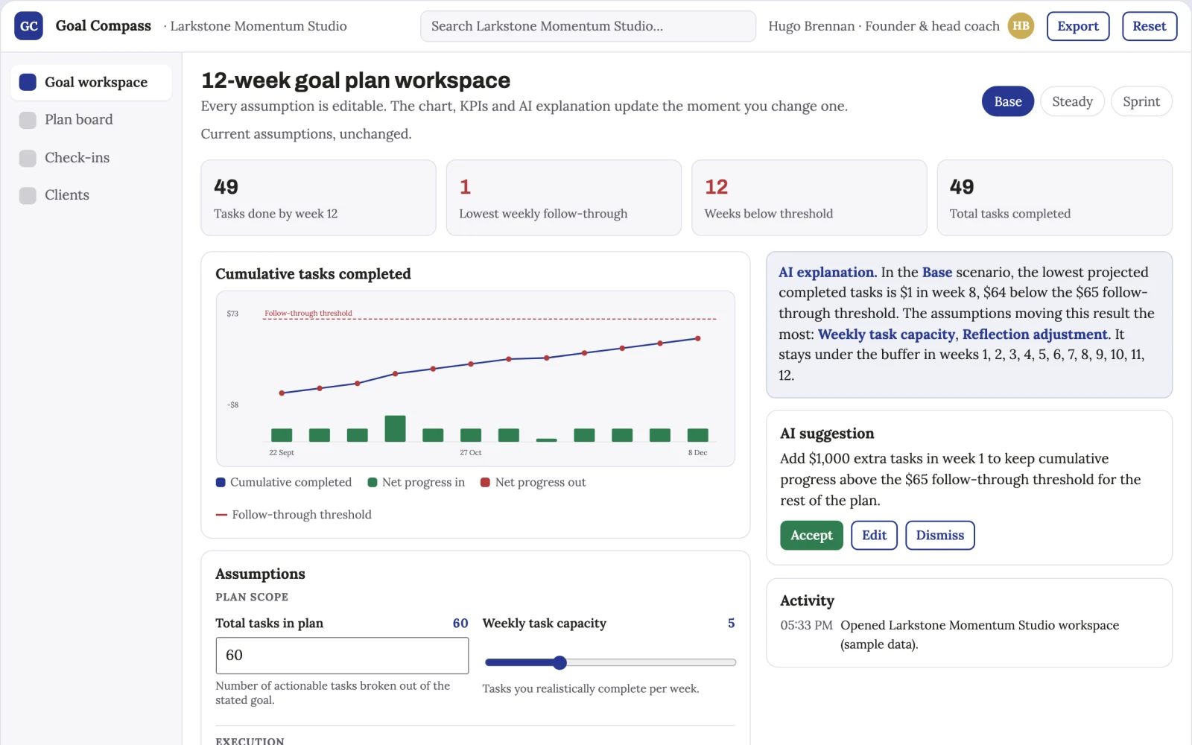This screenshot has height=745, width=1192.
Task: Toggle the Net progress out legend swatch
Action: point(486,482)
